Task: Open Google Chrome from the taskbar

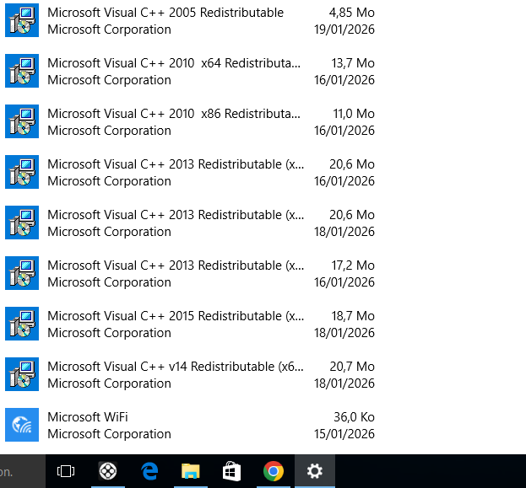Action: click(x=273, y=471)
